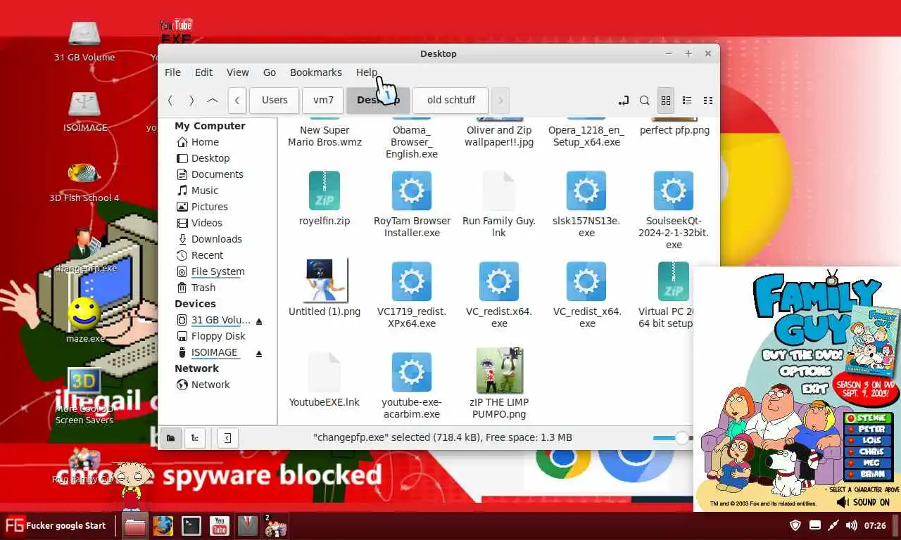The height and width of the screenshot is (540, 901).
Task: Open the shield icon in system tray
Action: pyautogui.click(x=795, y=525)
